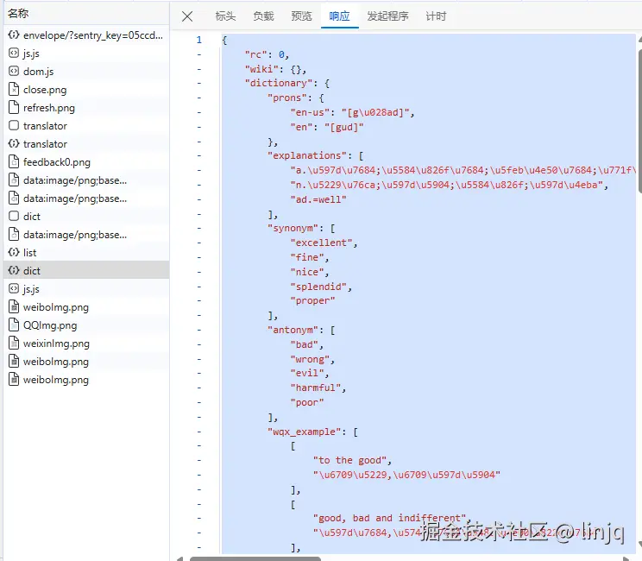The height and width of the screenshot is (561, 642).
Task: Click the response horizontal scrollbar thumb
Action: pyautogui.click(x=255, y=558)
